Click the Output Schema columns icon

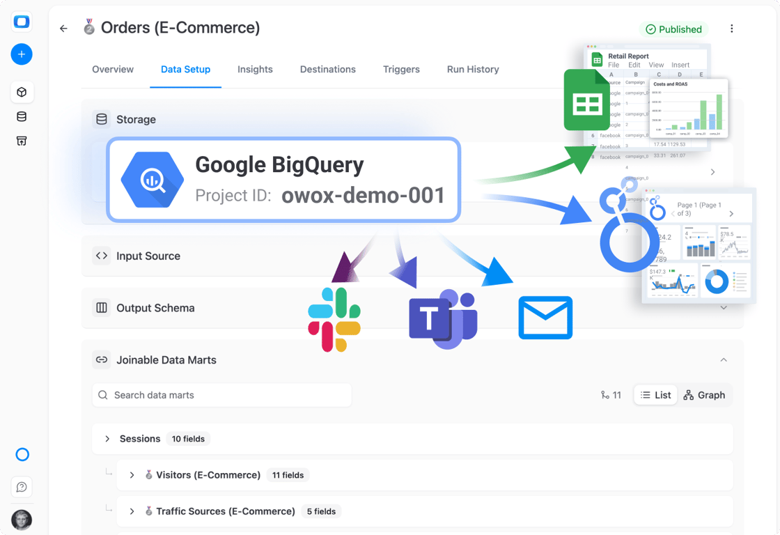[102, 308]
